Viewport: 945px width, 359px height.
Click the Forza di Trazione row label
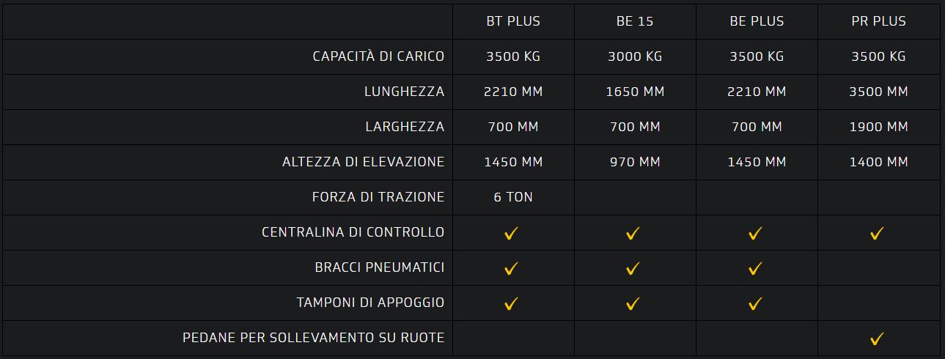(378, 197)
